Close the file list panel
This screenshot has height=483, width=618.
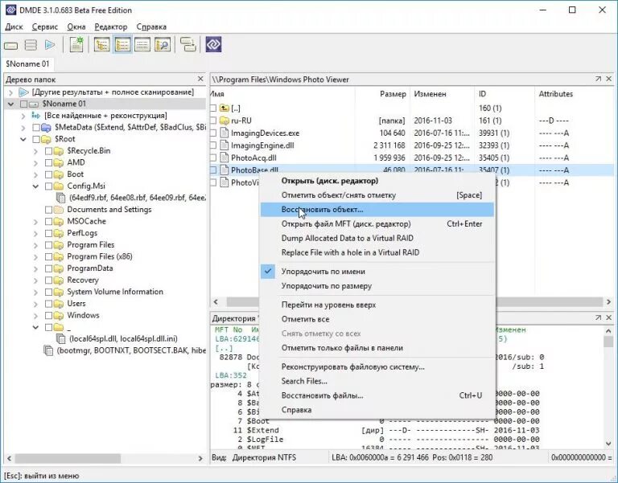tap(609, 79)
